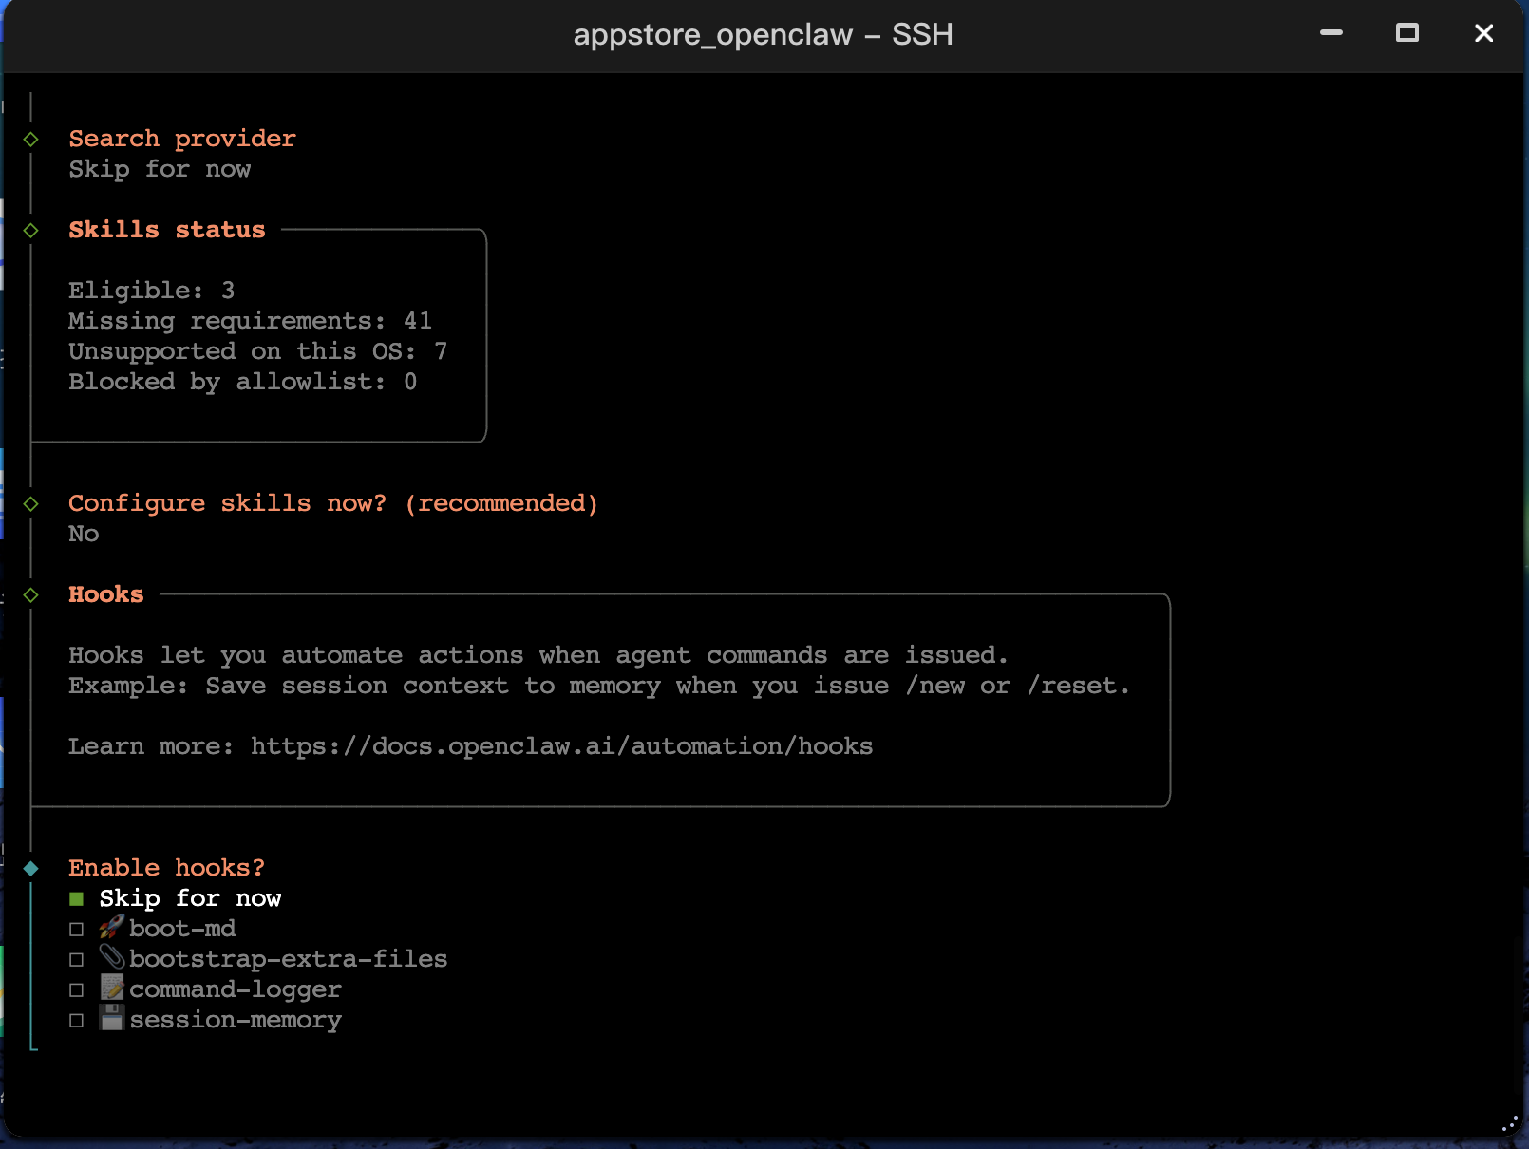Click the paperclip icon beside bootstrap-extra-files
The height and width of the screenshot is (1149, 1529).
112,958
